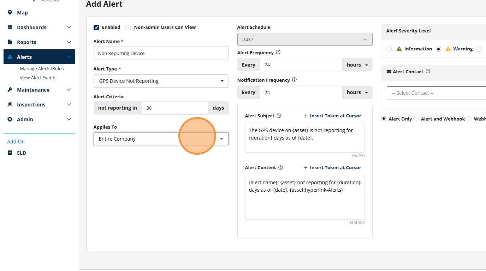The width and height of the screenshot is (486, 271).
Task: Click Insert Token at Cursor for Alert Content
Action: [332, 168]
